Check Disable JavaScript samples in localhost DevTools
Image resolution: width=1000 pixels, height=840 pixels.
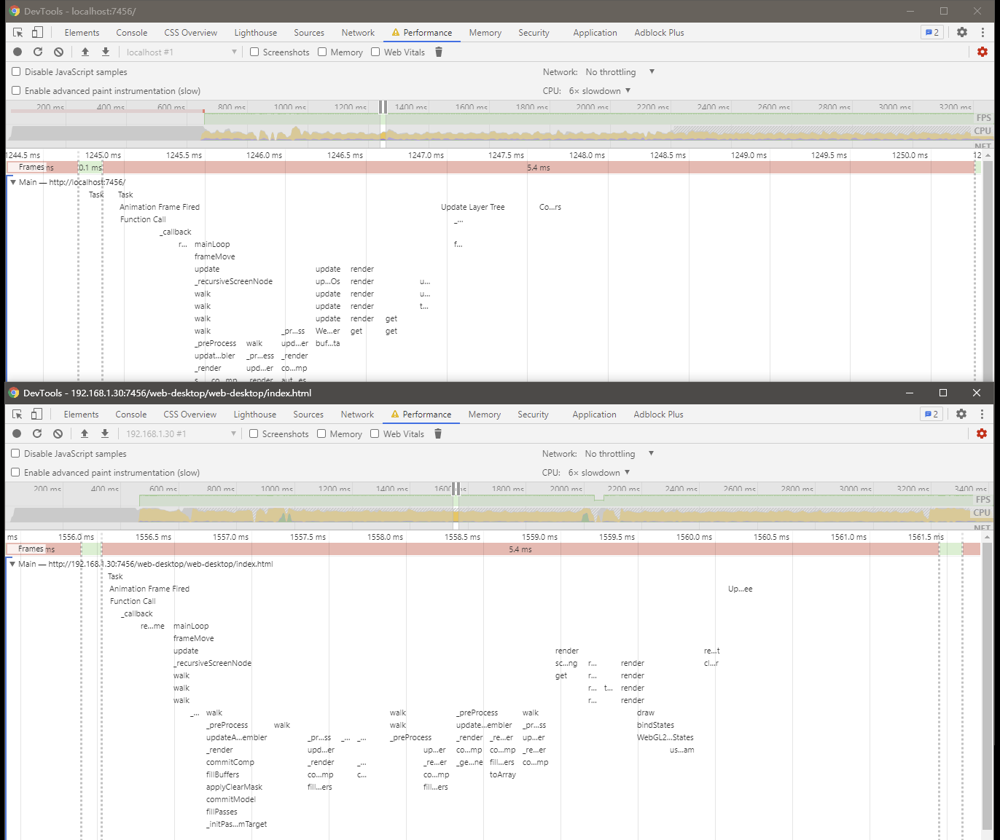coord(16,71)
